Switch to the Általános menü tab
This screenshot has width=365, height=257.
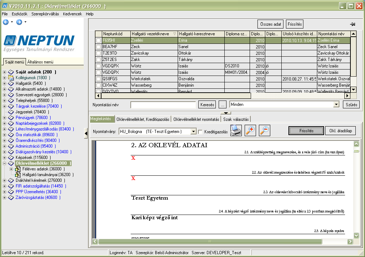click(x=40, y=62)
